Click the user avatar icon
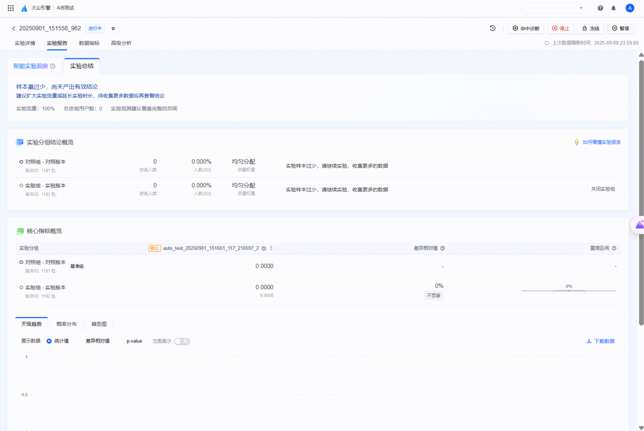This screenshot has height=431, width=644. click(629, 8)
